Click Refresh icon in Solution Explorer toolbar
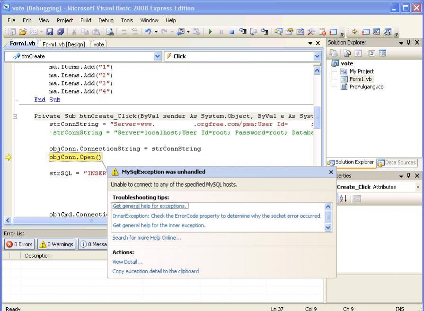This screenshot has width=424, height=311. [358, 53]
